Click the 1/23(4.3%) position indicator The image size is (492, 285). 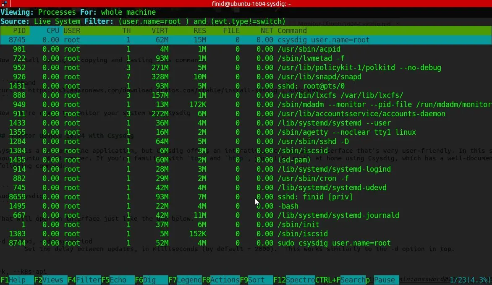(x=470, y=280)
